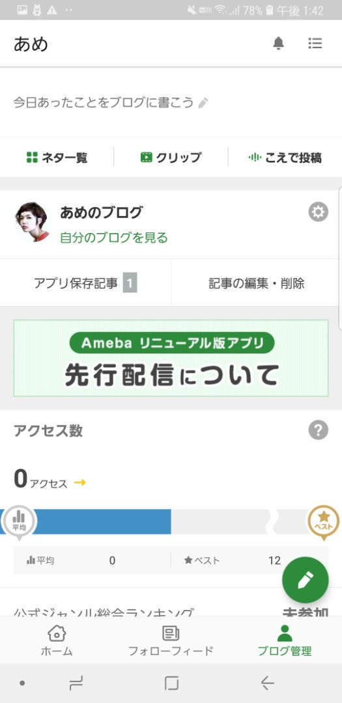342x703 pixels.
Task: Switch to ホーム tab
Action: pyautogui.click(x=57, y=641)
